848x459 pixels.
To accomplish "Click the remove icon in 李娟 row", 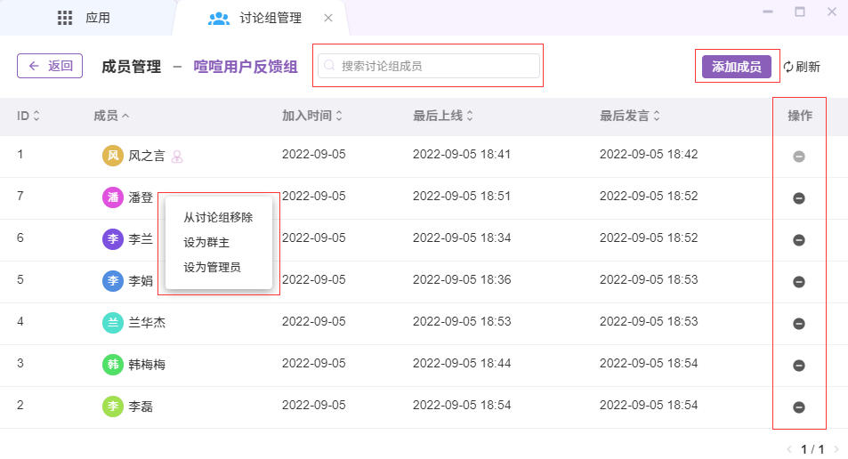I will pyautogui.click(x=799, y=282).
